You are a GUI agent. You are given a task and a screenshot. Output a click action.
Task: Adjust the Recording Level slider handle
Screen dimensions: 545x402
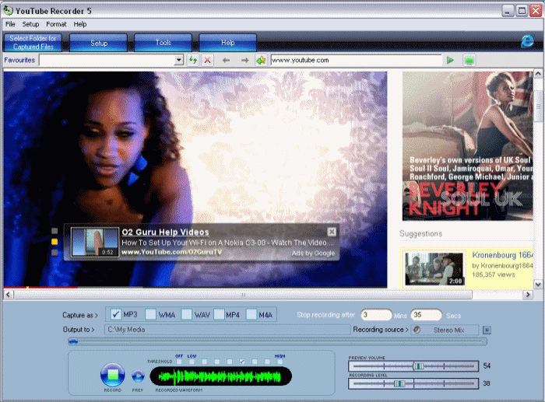point(399,383)
